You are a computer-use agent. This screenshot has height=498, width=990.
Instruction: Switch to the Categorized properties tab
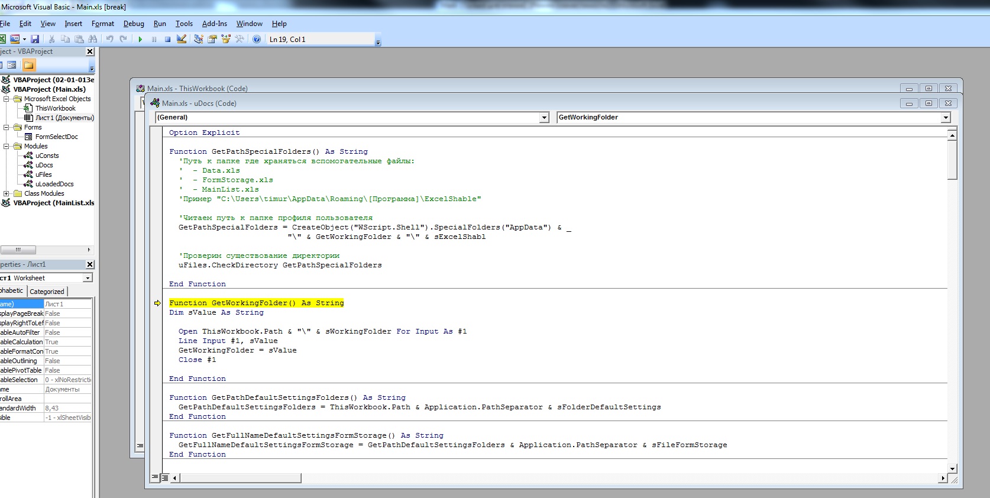coord(47,292)
